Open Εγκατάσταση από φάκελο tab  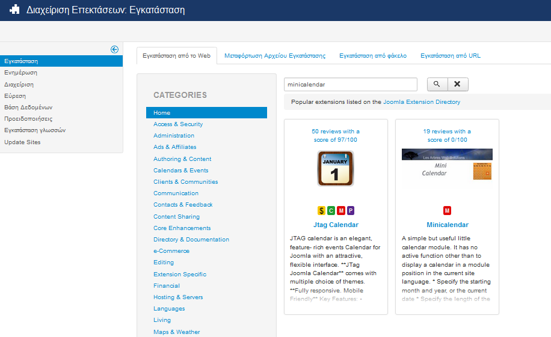point(373,56)
